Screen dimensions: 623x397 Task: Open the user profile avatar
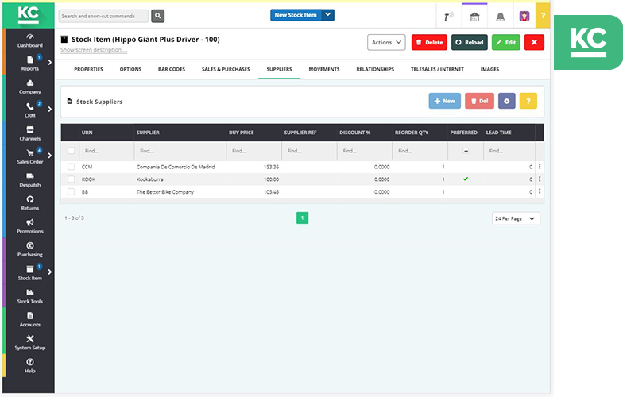(x=524, y=16)
